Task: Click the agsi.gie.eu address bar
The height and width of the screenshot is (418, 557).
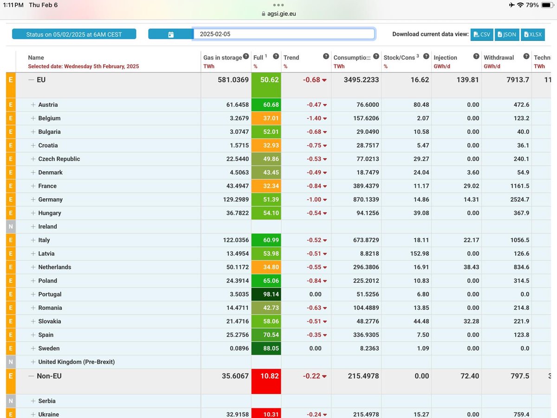Action: [x=278, y=13]
